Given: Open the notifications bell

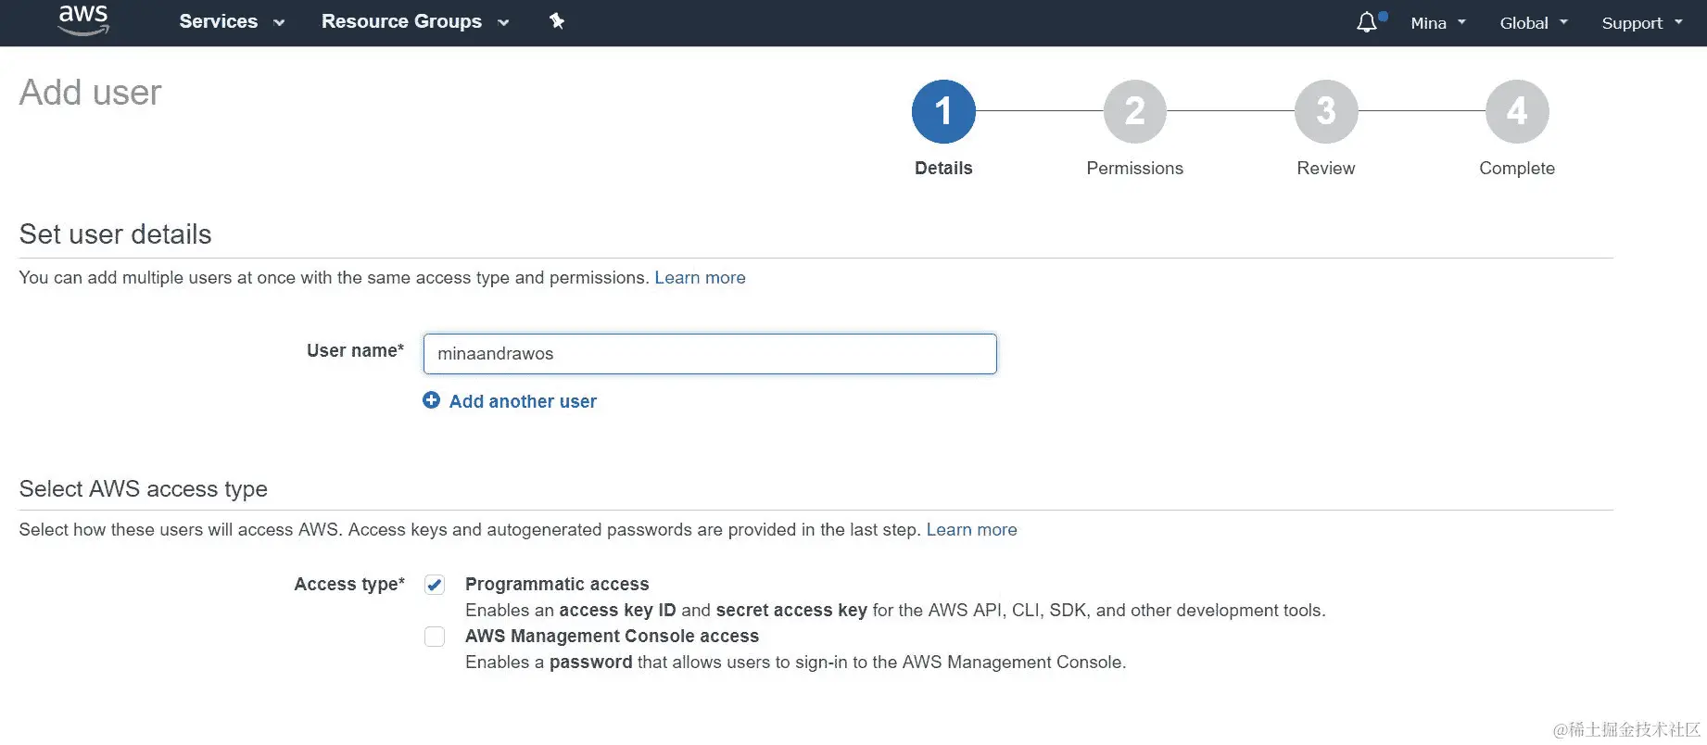Looking at the screenshot, I should pyautogui.click(x=1367, y=22).
